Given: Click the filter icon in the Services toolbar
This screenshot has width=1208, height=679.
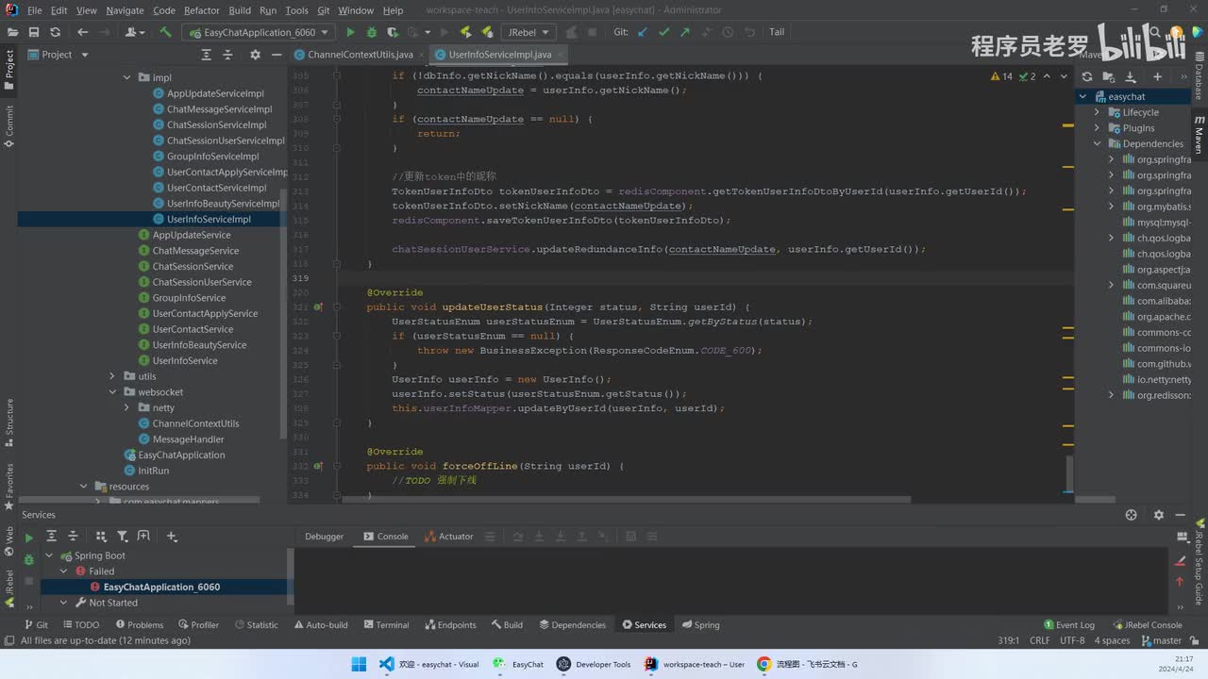Looking at the screenshot, I should point(123,536).
